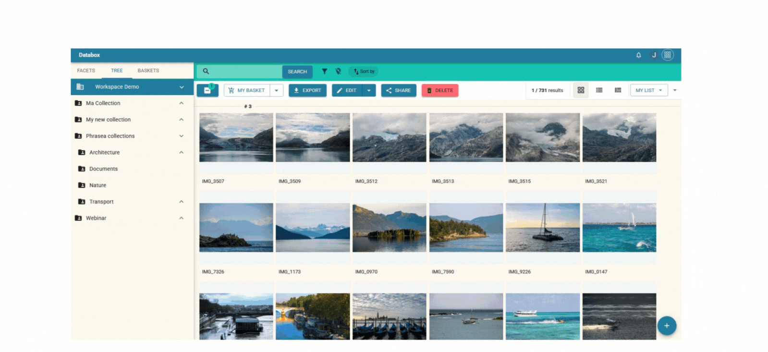Screen dimensions: 768x352
Task: Select thumbnail IMG_0970
Action: [390, 228]
